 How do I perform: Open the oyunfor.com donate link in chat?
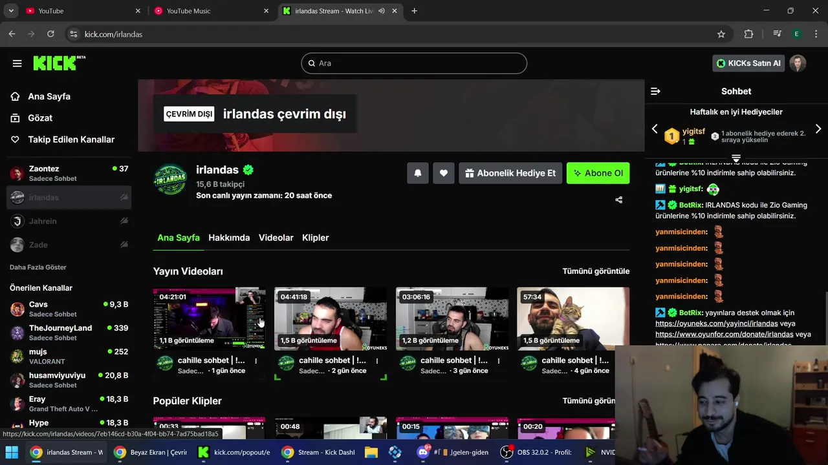[x=724, y=335]
